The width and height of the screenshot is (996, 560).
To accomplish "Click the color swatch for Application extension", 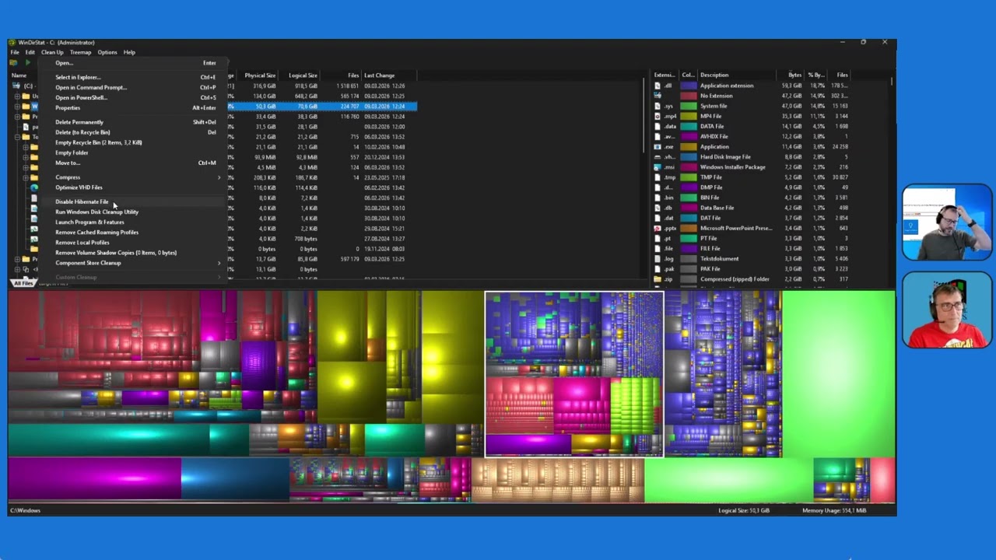I will click(x=689, y=86).
